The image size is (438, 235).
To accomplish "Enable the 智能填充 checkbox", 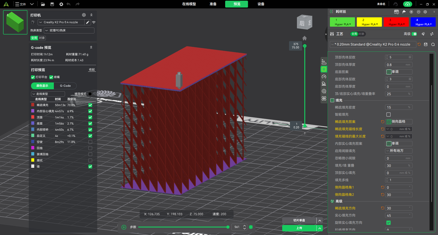I will pyautogui.click(x=388, y=114).
